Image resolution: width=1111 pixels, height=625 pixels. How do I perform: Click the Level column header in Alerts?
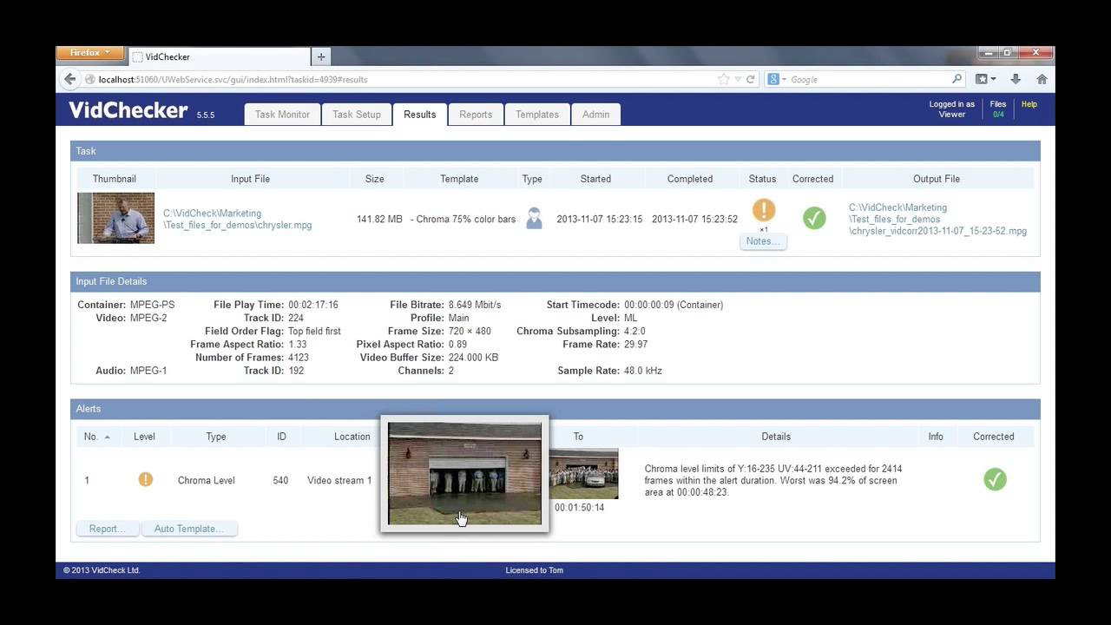(145, 437)
